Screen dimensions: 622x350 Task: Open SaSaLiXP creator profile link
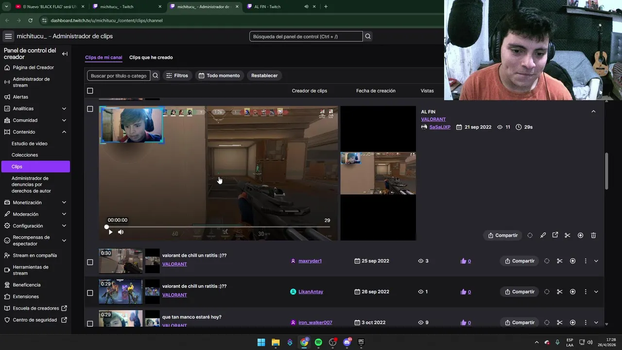click(440, 127)
